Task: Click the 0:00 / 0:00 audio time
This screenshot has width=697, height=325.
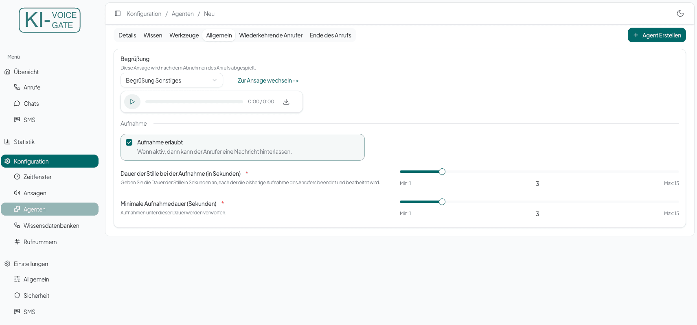Action: 261,102
